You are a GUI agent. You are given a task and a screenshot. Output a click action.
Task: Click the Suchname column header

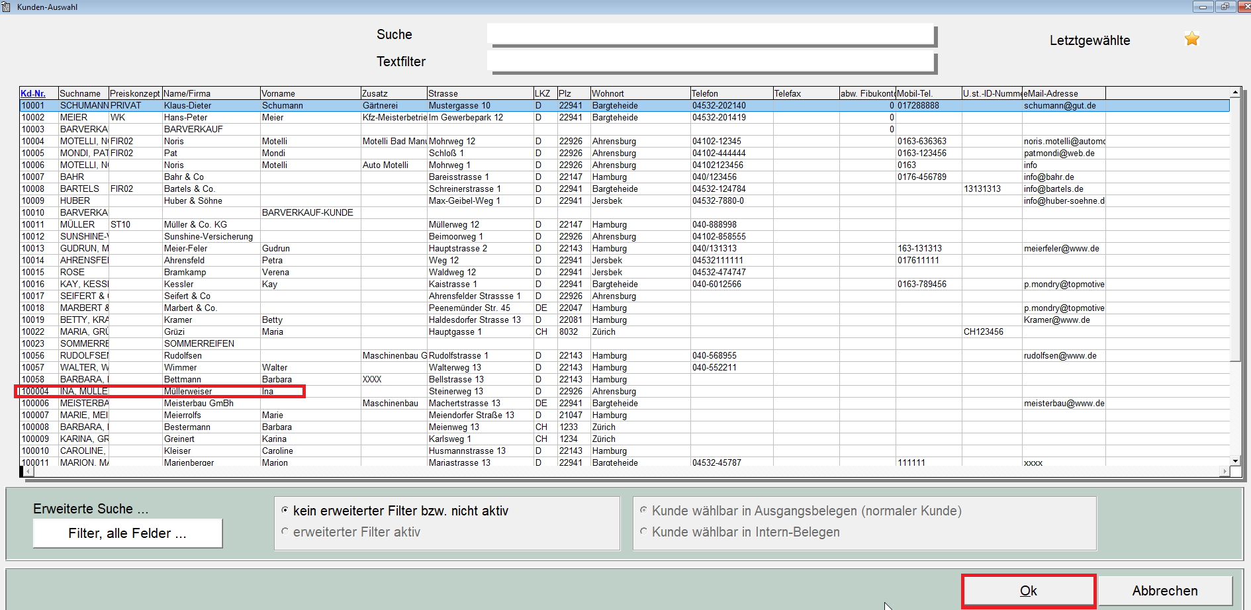tap(83, 93)
